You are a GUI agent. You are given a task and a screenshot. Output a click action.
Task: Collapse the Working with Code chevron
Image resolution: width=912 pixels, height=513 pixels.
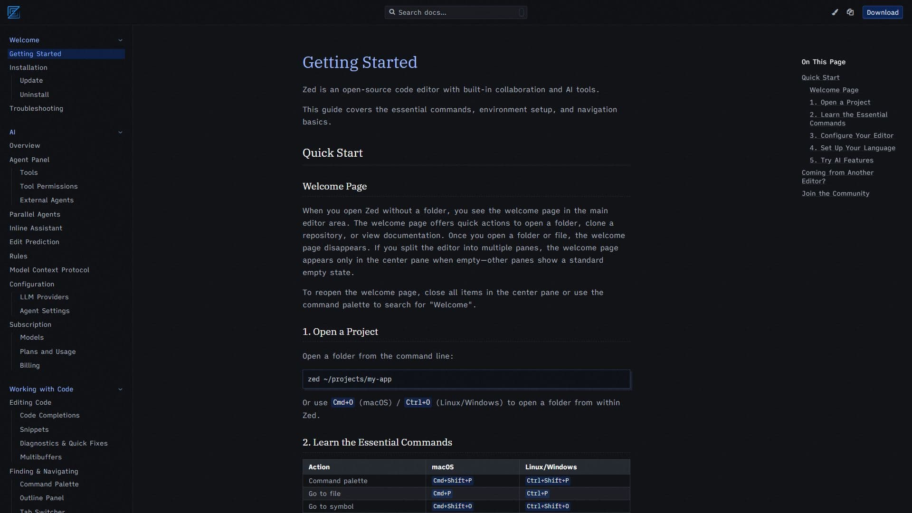pos(120,389)
